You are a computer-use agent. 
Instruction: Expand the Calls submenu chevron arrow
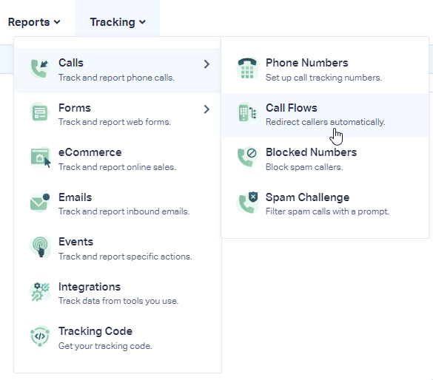tap(207, 64)
